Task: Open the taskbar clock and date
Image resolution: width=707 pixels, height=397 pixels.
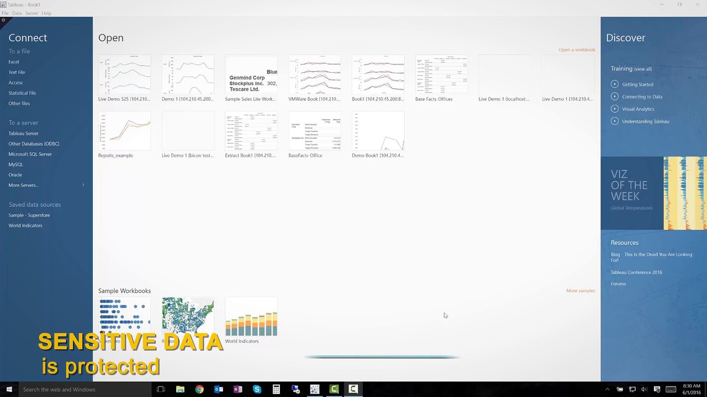Action: [x=692, y=389]
